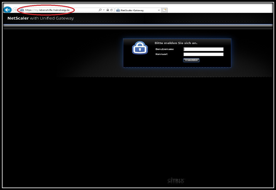The image size is (276, 190).
Task: Focus the Kennwort password field
Action: 204,54
